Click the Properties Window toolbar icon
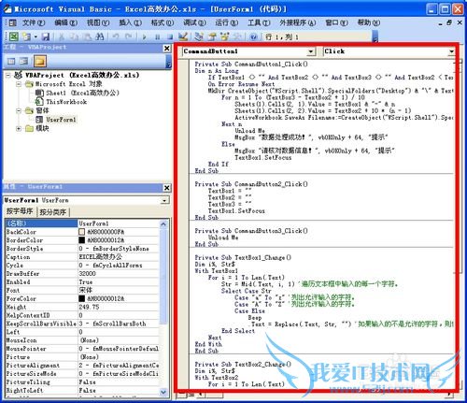This screenshot has width=467, height=403. coord(212,36)
